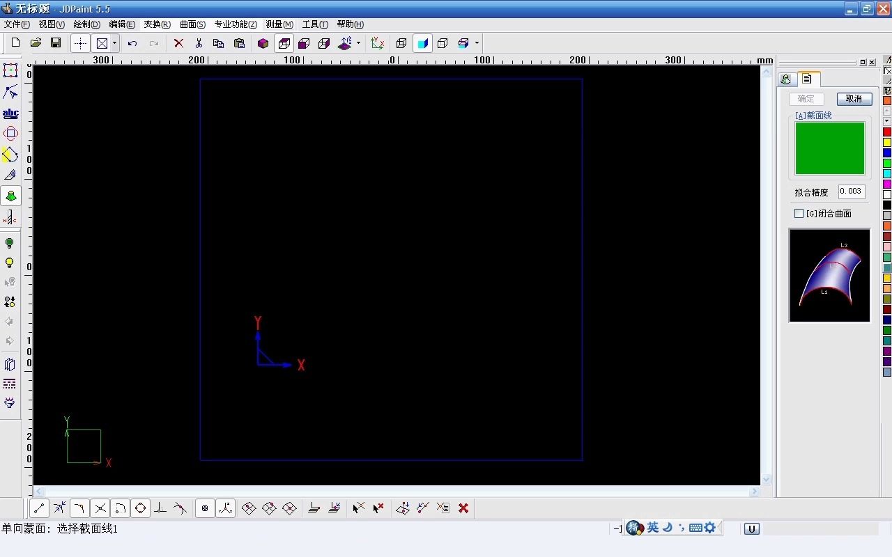
Task: Undo the last action
Action: pyautogui.click(x=132, y=42)
